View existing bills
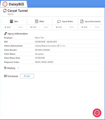Screen dimensions: 105x120 20,27
